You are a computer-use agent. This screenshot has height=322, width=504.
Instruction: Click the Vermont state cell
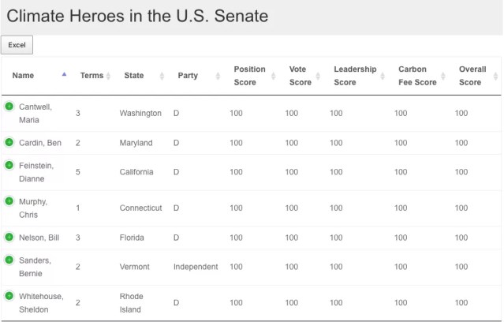[x=135, y=267]
